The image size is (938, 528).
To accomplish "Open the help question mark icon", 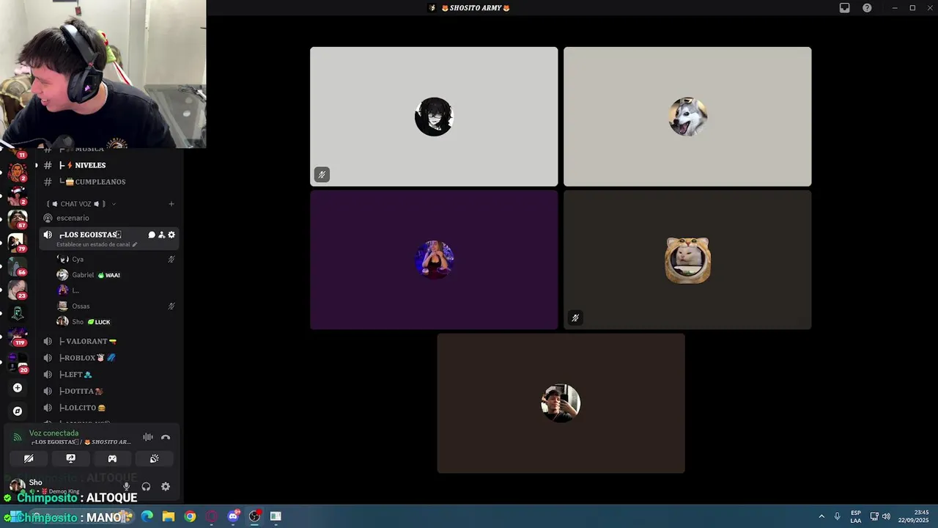I will 867,8.
